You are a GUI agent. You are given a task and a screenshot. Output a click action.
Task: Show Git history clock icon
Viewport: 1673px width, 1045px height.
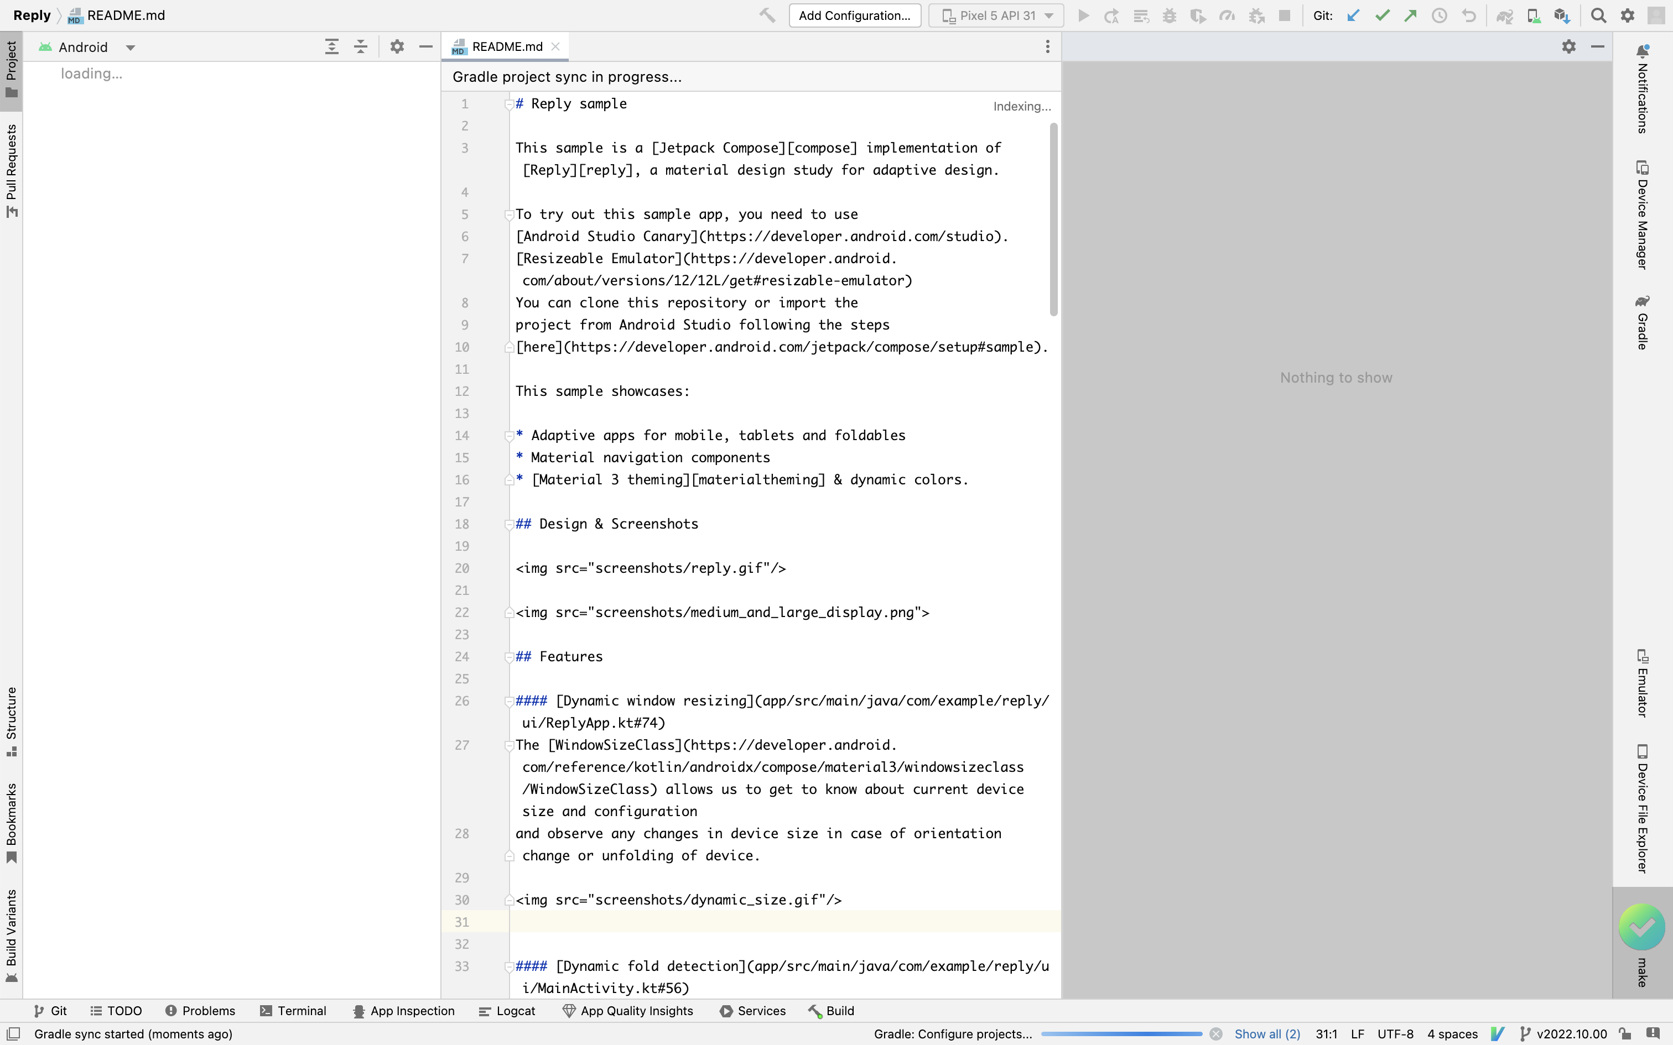pos(1440,15)
